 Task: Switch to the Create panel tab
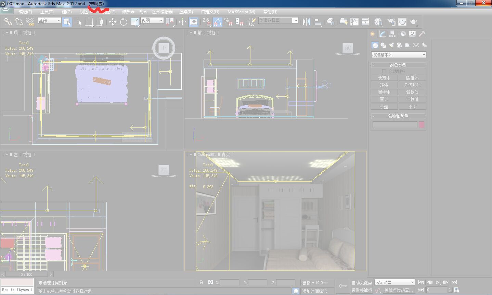tap(373, 34)
